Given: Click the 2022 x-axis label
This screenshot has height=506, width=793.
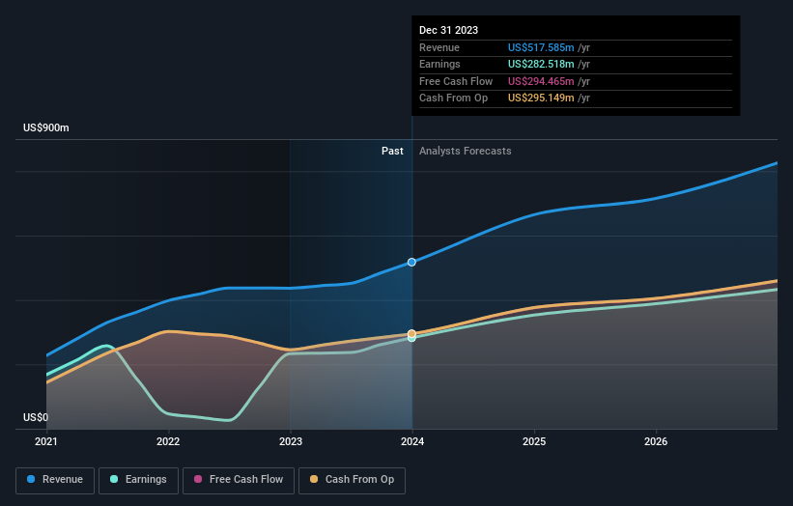Looking at the screenshot, I should click(x=168, y=441).
